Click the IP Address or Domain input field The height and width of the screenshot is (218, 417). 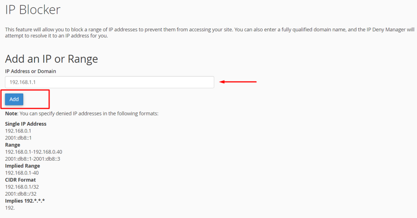[x=109, y=82]
